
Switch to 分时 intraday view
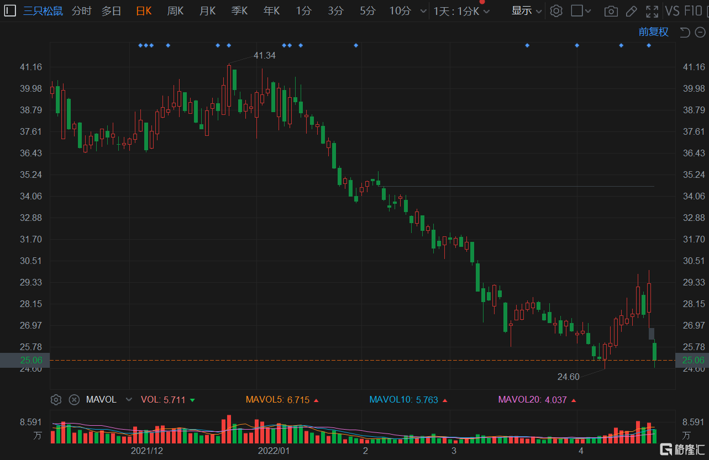pos(81,11)
